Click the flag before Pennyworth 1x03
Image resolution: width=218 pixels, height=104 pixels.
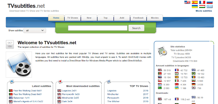[59, 94]
